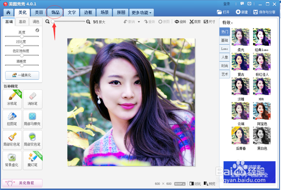Adjust the 对比度 contrast slider

tap(22, 46)
